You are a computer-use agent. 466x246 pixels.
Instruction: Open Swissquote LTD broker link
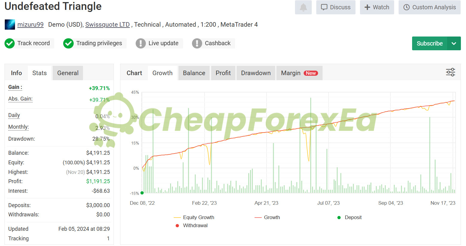[108, 25]
